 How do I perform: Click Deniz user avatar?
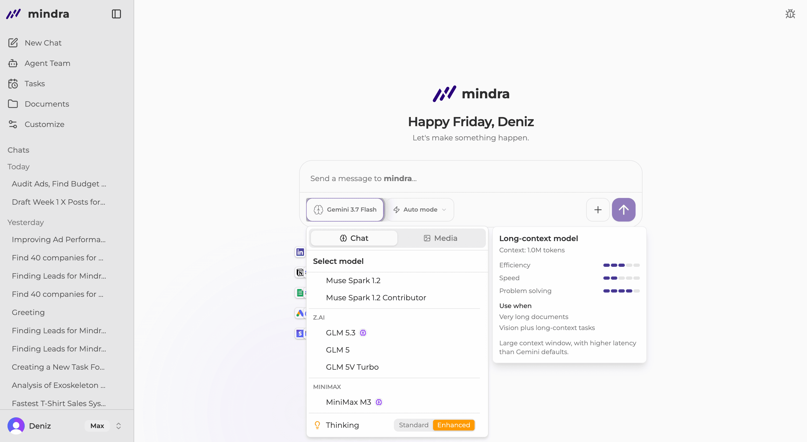(x=16, y=426)
